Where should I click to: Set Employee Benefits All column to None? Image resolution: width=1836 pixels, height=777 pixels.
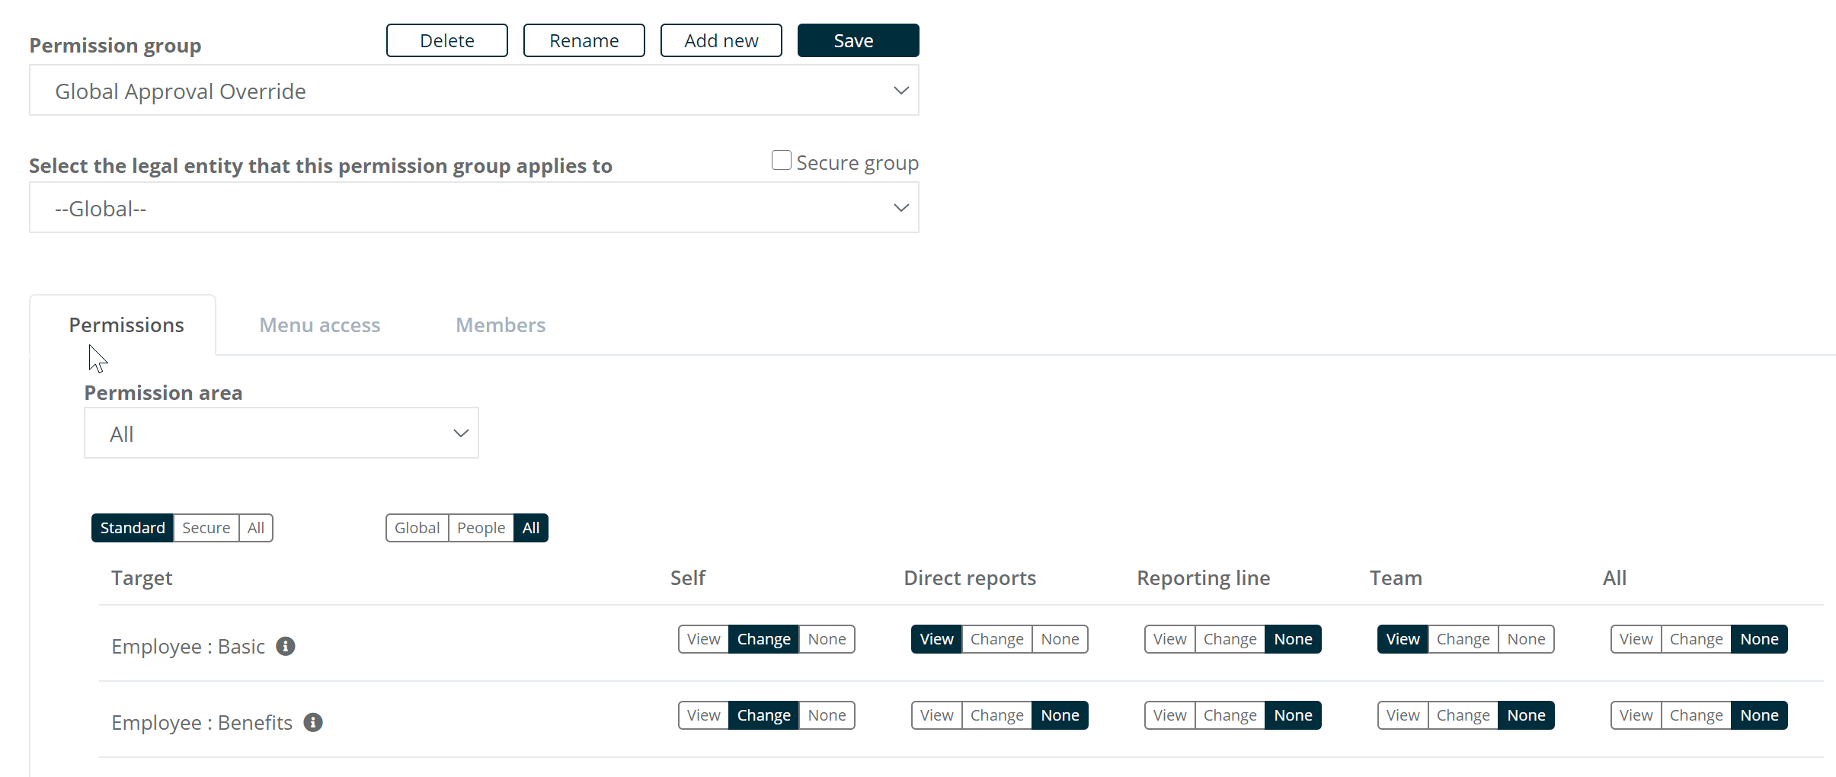tap(1759, 715)
